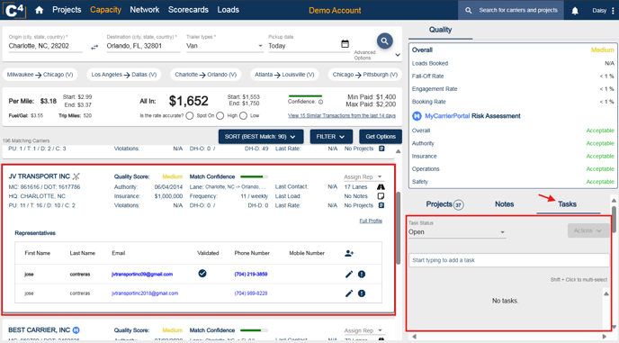Open the projects icon for JV Transport

pyautogui.click(x=381, y=205)
